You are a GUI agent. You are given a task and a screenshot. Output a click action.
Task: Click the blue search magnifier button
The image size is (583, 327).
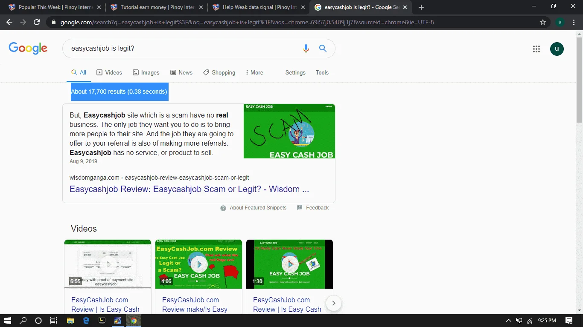point(323,49)
